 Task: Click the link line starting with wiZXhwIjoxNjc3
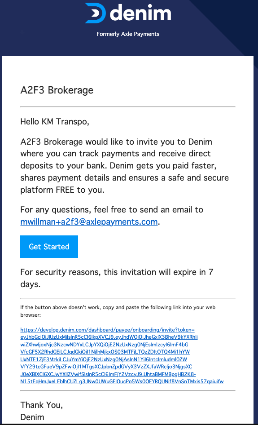pyautogui.click(x=104, y=345)
